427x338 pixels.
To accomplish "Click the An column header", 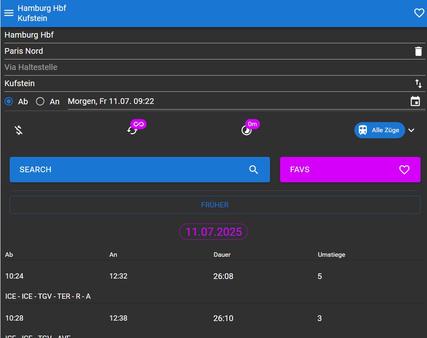I will pyautogui.click(x=113, y=255).
